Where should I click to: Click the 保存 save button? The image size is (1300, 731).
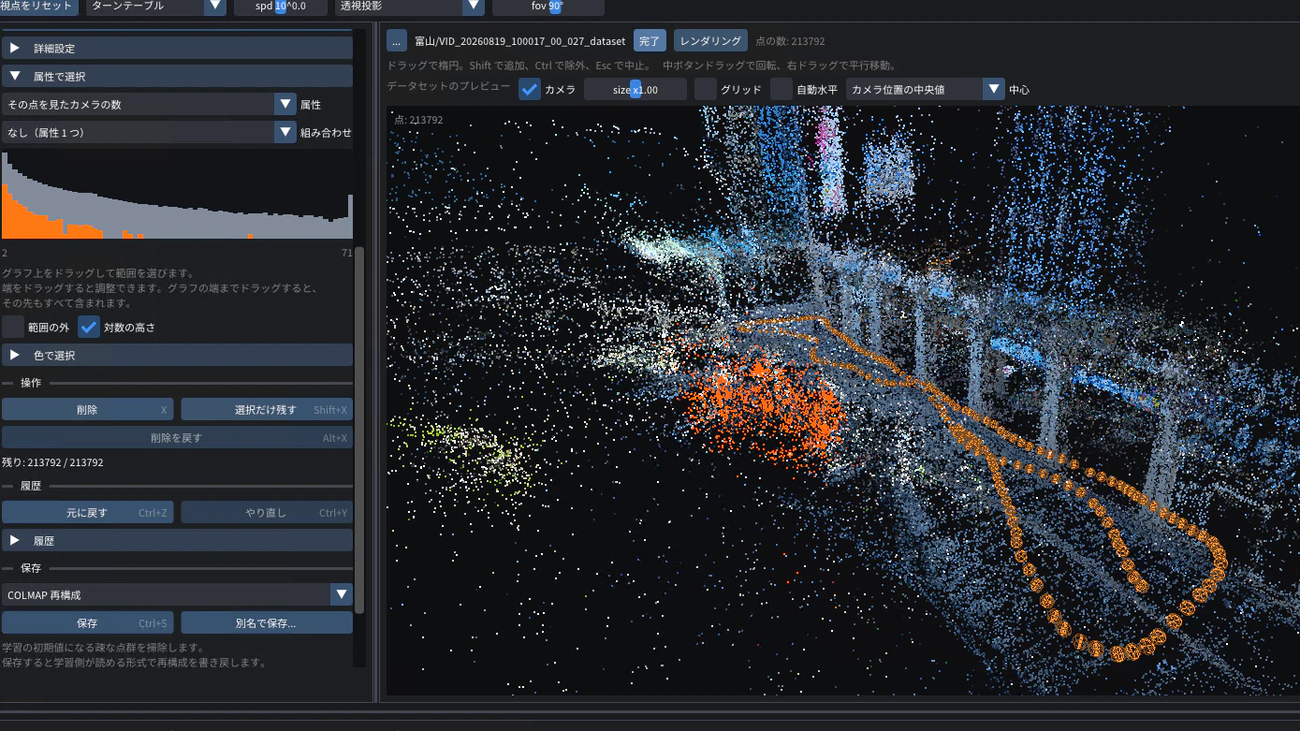(87, 622)
